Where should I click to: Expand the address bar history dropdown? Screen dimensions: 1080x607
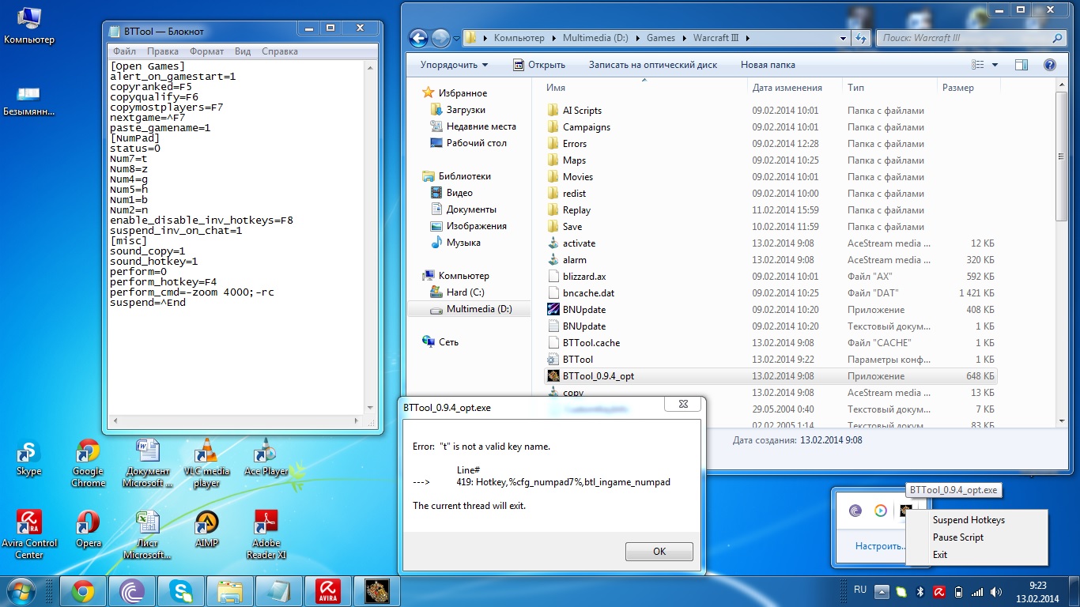(x=843, y=38)
